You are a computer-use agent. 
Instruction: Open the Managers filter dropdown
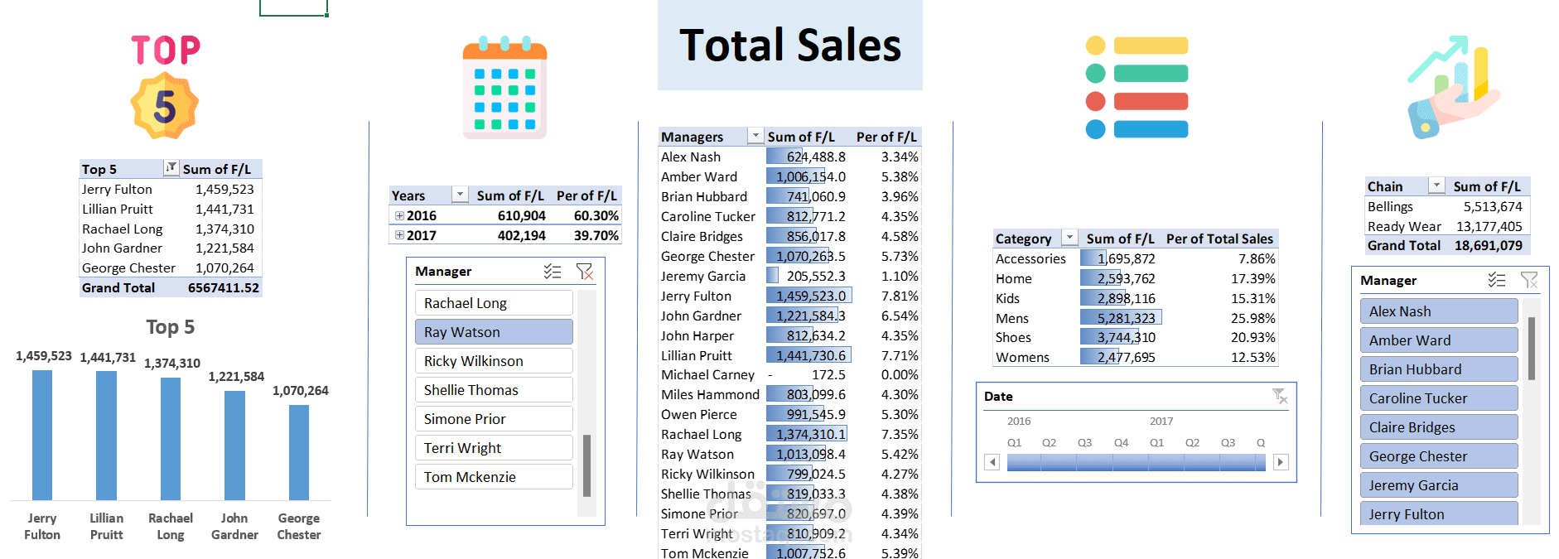[x=755, y=136]
